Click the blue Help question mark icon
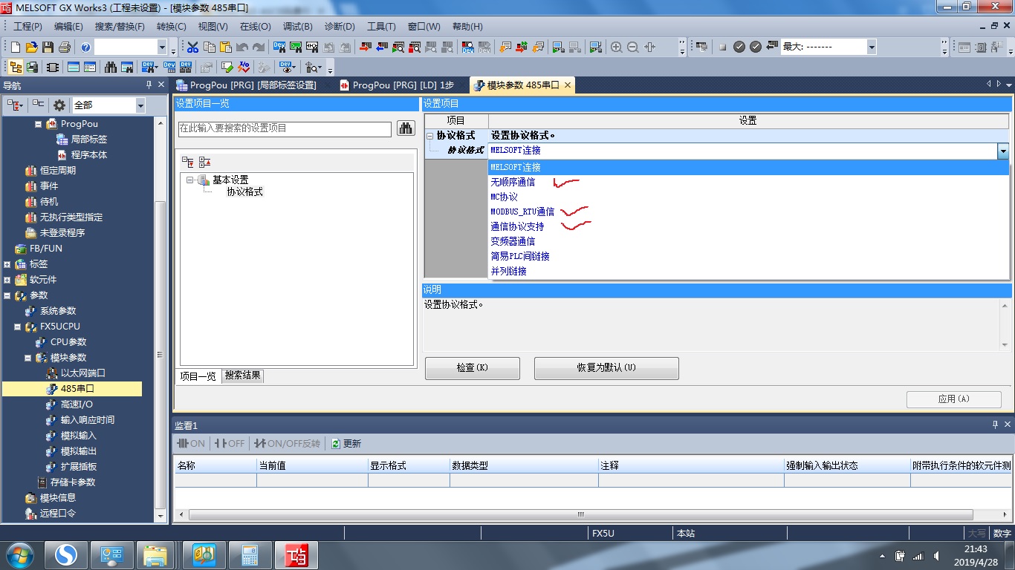The height and width of the screenshot is (570, 1015). pyautogui.click(x=85, y=47)
